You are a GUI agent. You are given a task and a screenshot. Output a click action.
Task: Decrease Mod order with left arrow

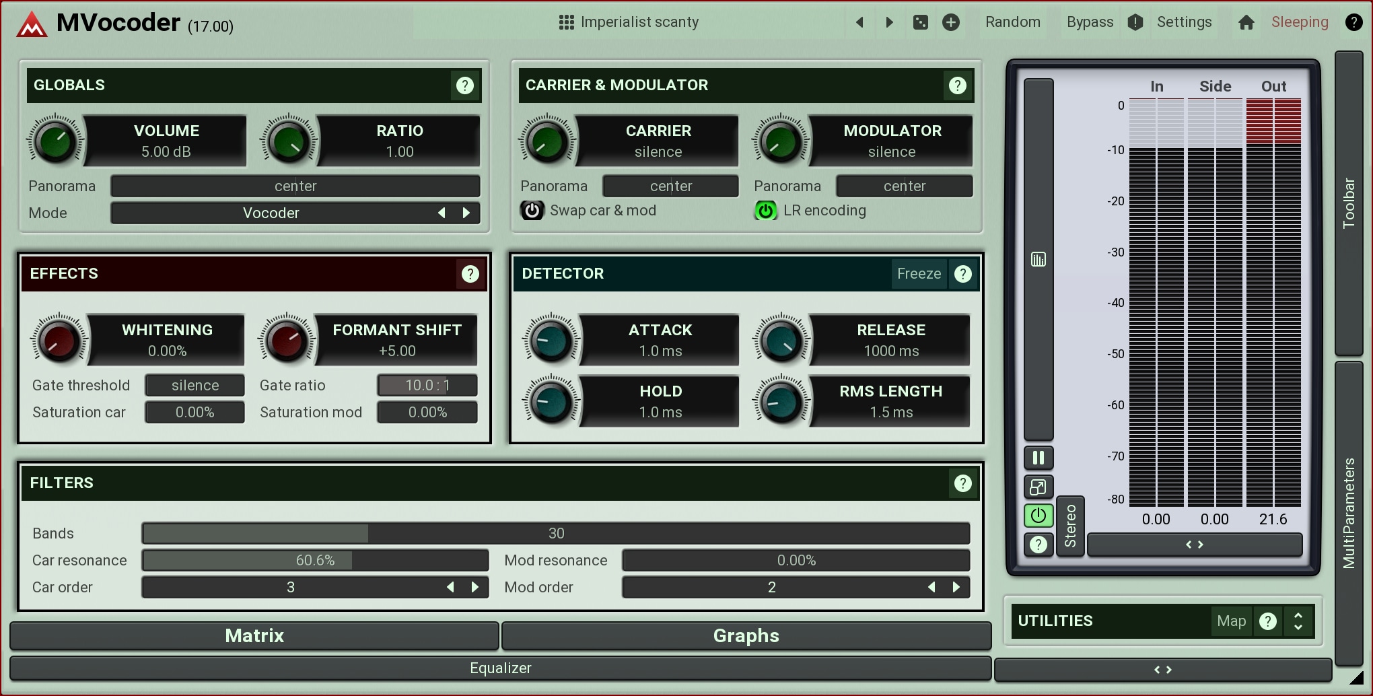[931, 587]
